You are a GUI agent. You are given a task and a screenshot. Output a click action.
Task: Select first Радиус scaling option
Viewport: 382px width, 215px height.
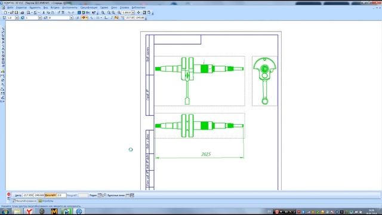[x=100, y=195]
